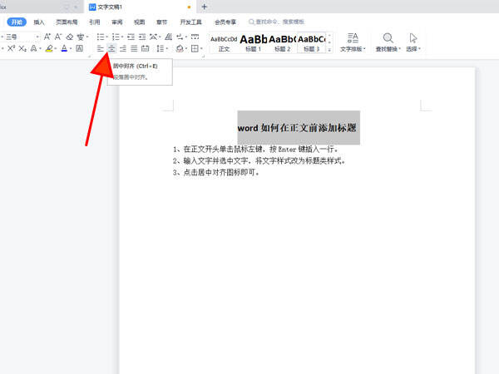The height and width of the screenshot is (374, 499).
Task: Increase the font size
Action: pyautogui.click(x=47, y=37)
